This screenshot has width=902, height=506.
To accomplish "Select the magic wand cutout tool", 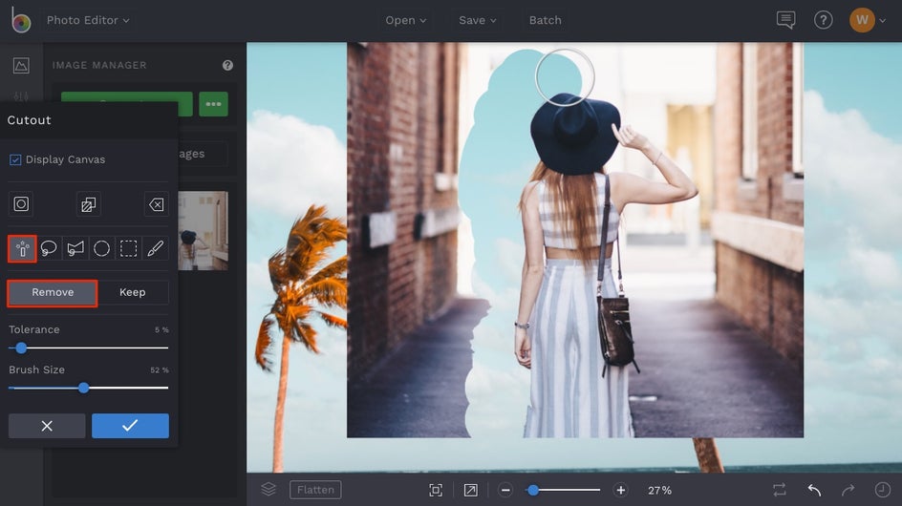I will pos(22,248).
